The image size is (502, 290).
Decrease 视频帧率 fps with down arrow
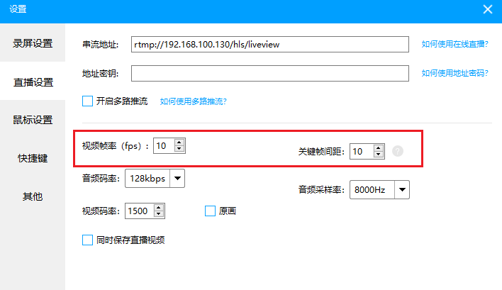tap(179, 150)
